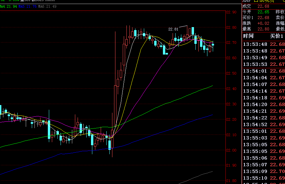Click the 涨跌 label in quote panel

point(247,23)
